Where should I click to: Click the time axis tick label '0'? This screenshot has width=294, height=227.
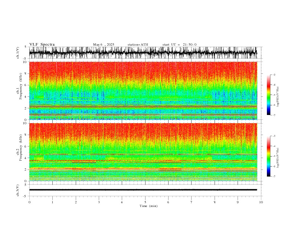(x=29, y=202)
